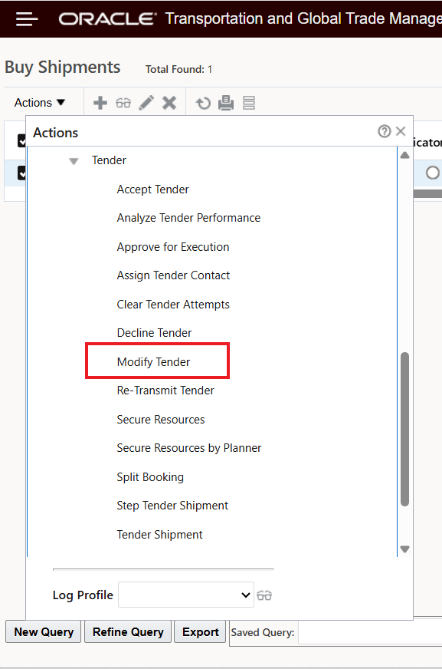Image resolution: width=442 pixels, height=669 pixels.
Task: Click the binoculars view icon in the toolbar
Action: [123, 102]
